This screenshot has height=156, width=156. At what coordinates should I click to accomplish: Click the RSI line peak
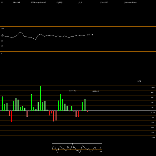point(20,32)
